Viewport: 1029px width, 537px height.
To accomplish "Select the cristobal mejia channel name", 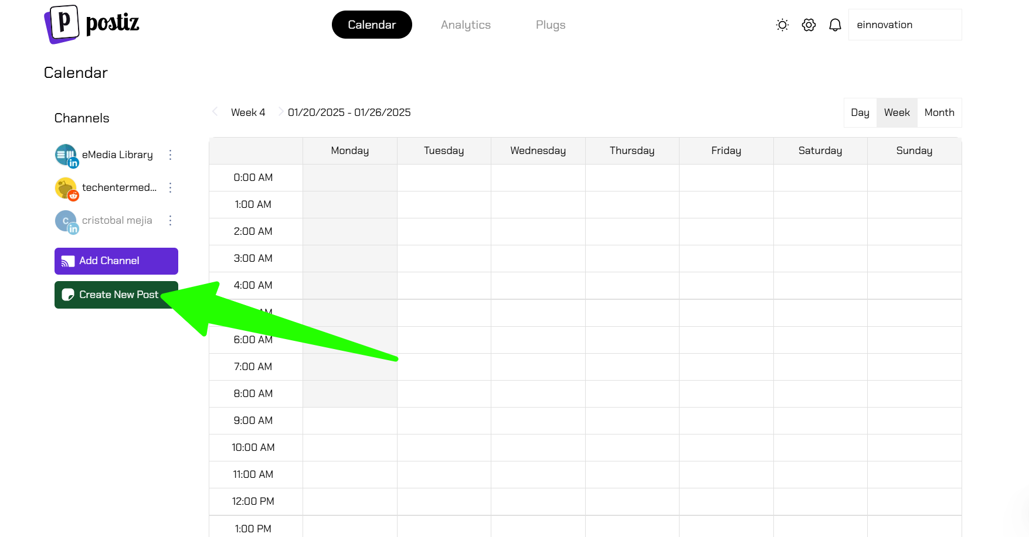I will pyautogui.click(x=117, y=220).
